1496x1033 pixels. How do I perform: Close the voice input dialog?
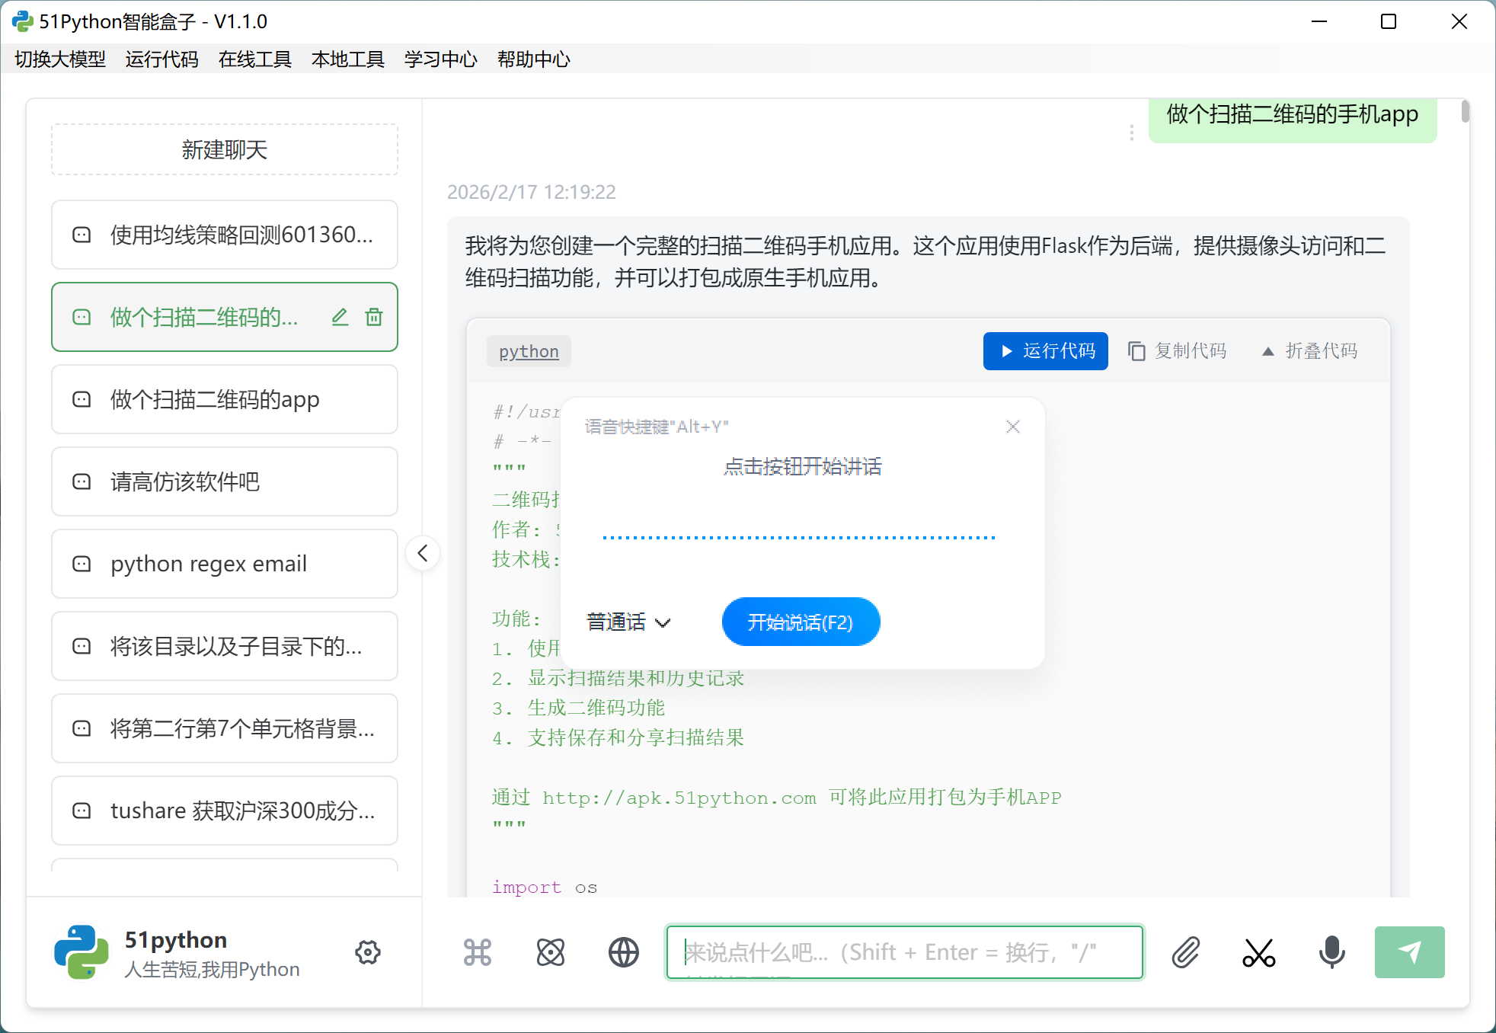click(x=1012, y=427)
